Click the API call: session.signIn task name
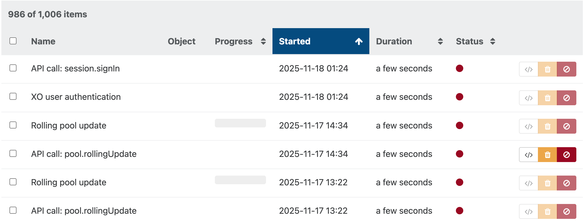Image resolution: width=585 pixels, height=224 pixels. click(x=75, y=68)
